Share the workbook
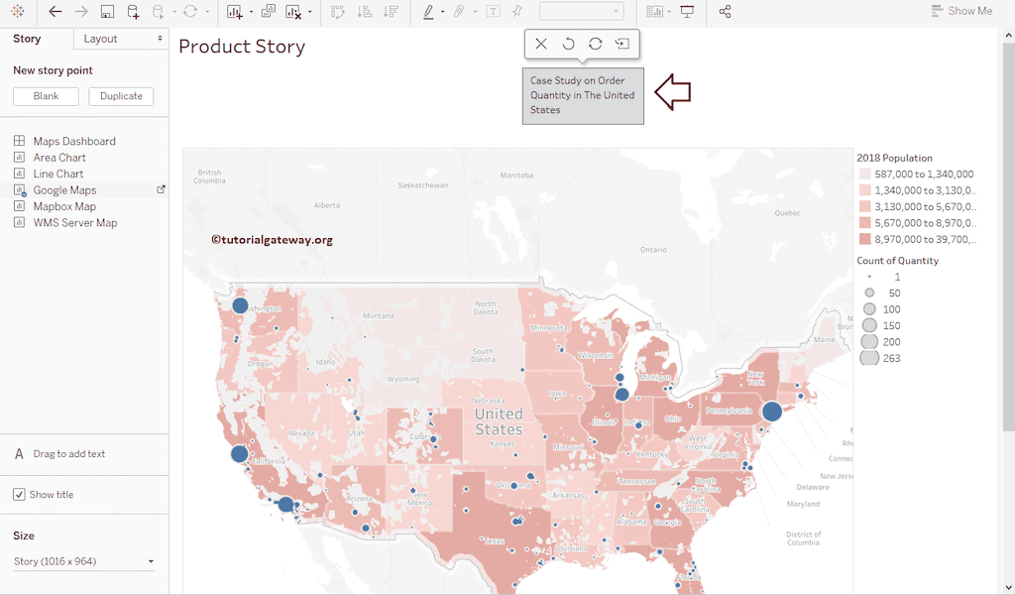 tap(724, 12)
